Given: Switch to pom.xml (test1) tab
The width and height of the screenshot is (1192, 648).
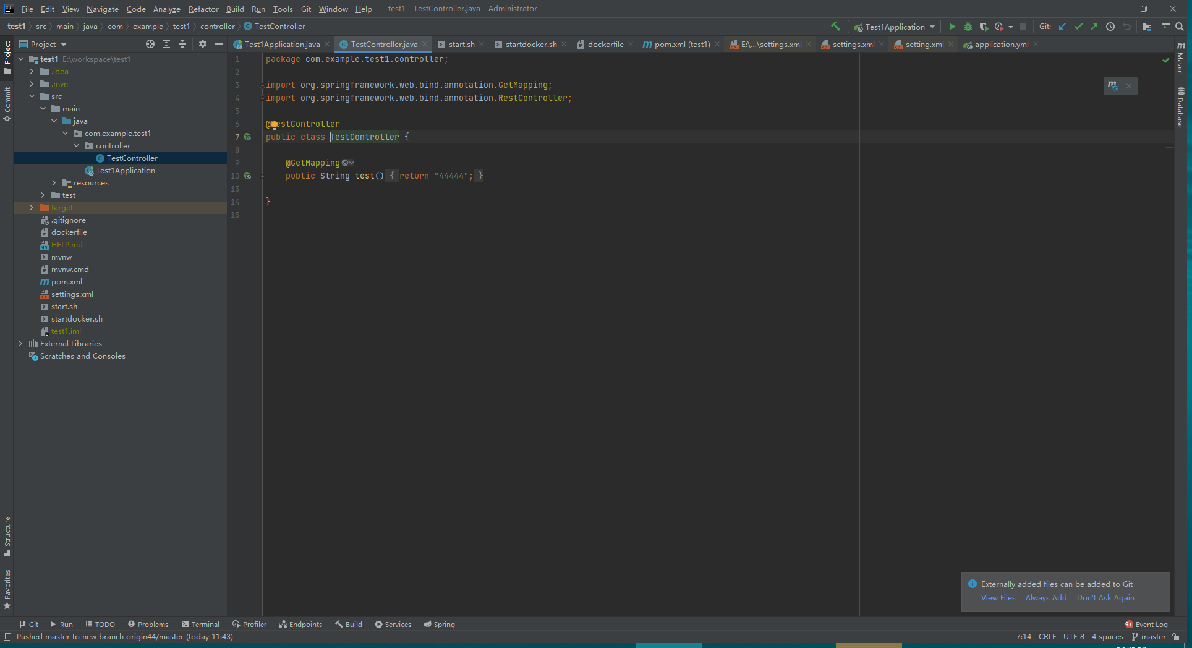Looking at the screenshot, I should point(682,44).
